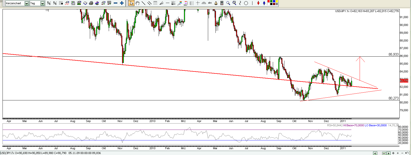Click the blue minus zoom-out button
Image resolution: width=411 pixels, height=155 pixels.
click(116, 3)
